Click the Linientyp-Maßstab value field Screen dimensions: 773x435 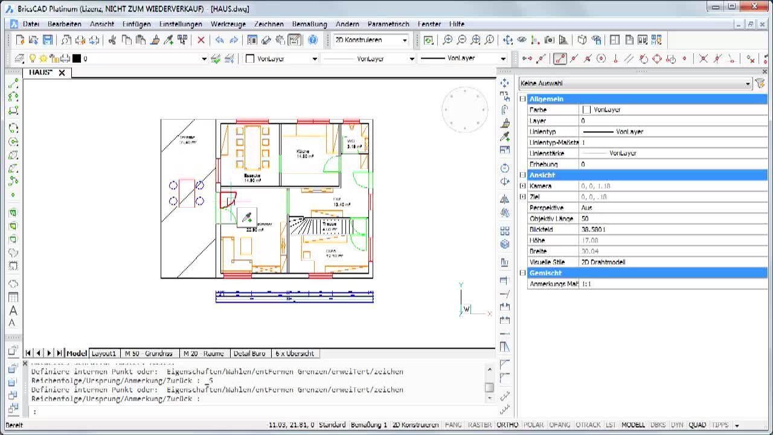point(673,143)
